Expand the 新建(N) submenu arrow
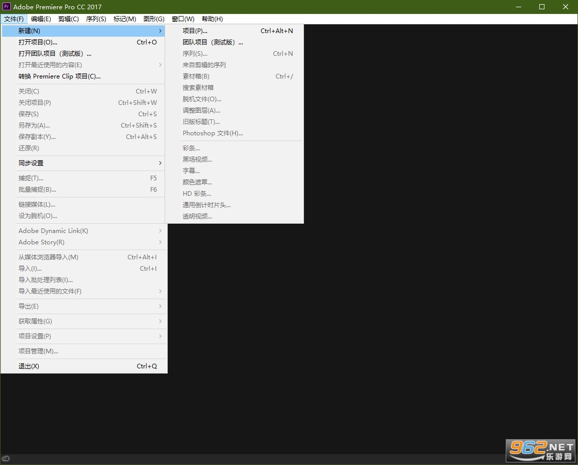 pyautogui.click(x=160, y=31)
